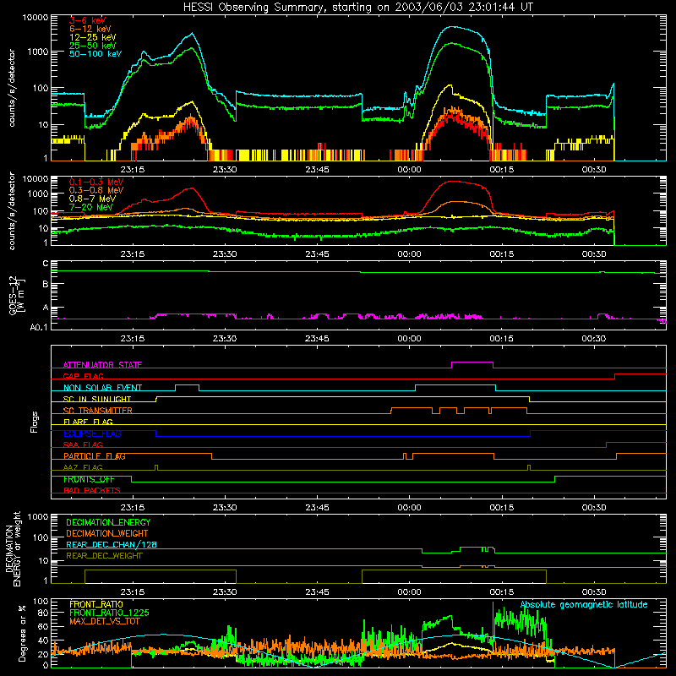Viewport: 676px width, 676px height.
Task: Click the FRONTS_OFF flag label
Action: tap(89, 479)
